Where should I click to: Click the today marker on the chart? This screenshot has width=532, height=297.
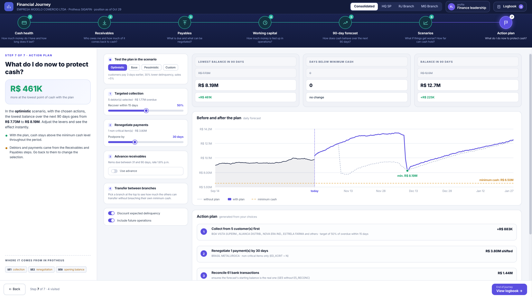(315, 191)
